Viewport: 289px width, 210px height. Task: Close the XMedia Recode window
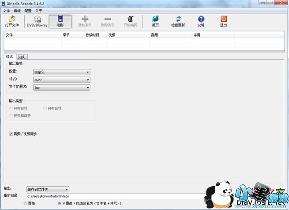tap(281, 3)
